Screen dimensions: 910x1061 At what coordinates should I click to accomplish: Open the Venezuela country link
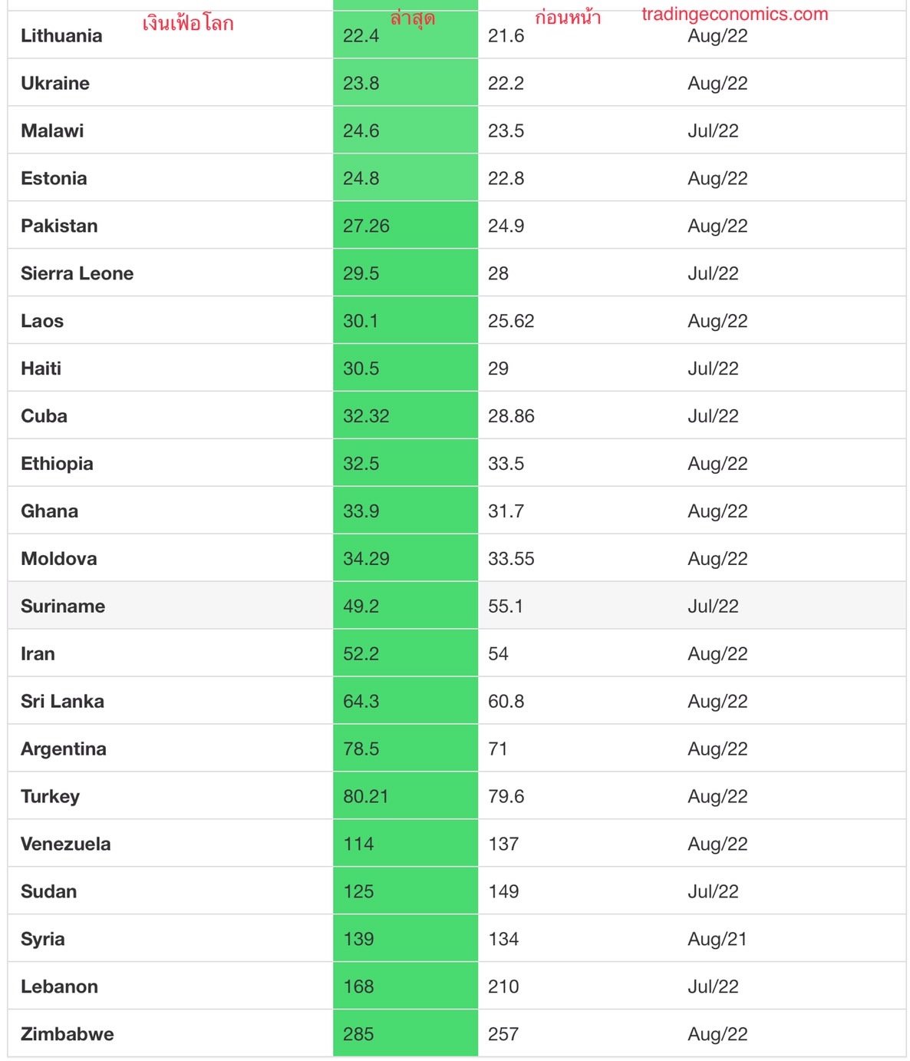coord(65,845)
